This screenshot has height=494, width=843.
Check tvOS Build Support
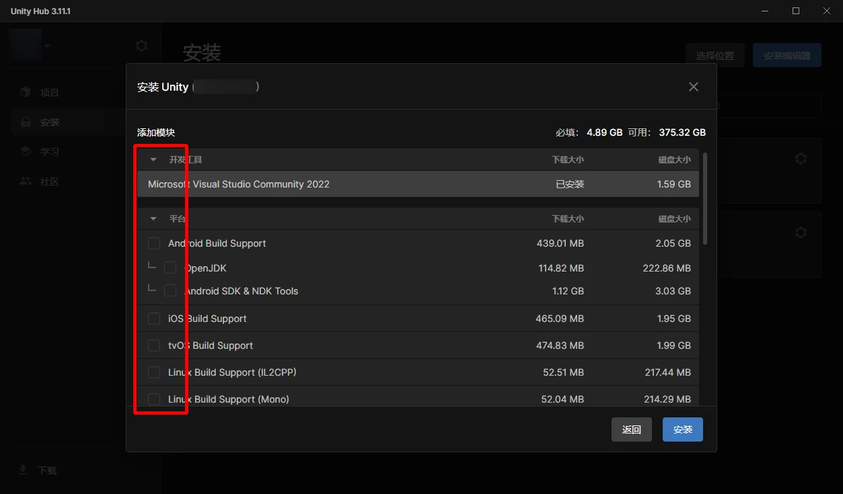[154, 345]
